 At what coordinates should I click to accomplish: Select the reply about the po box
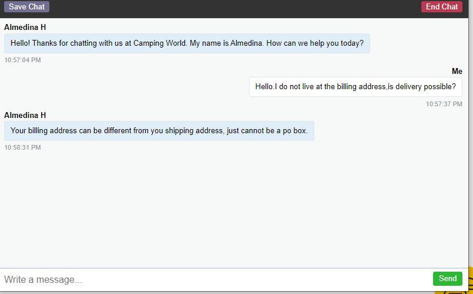tap(159, 131)
